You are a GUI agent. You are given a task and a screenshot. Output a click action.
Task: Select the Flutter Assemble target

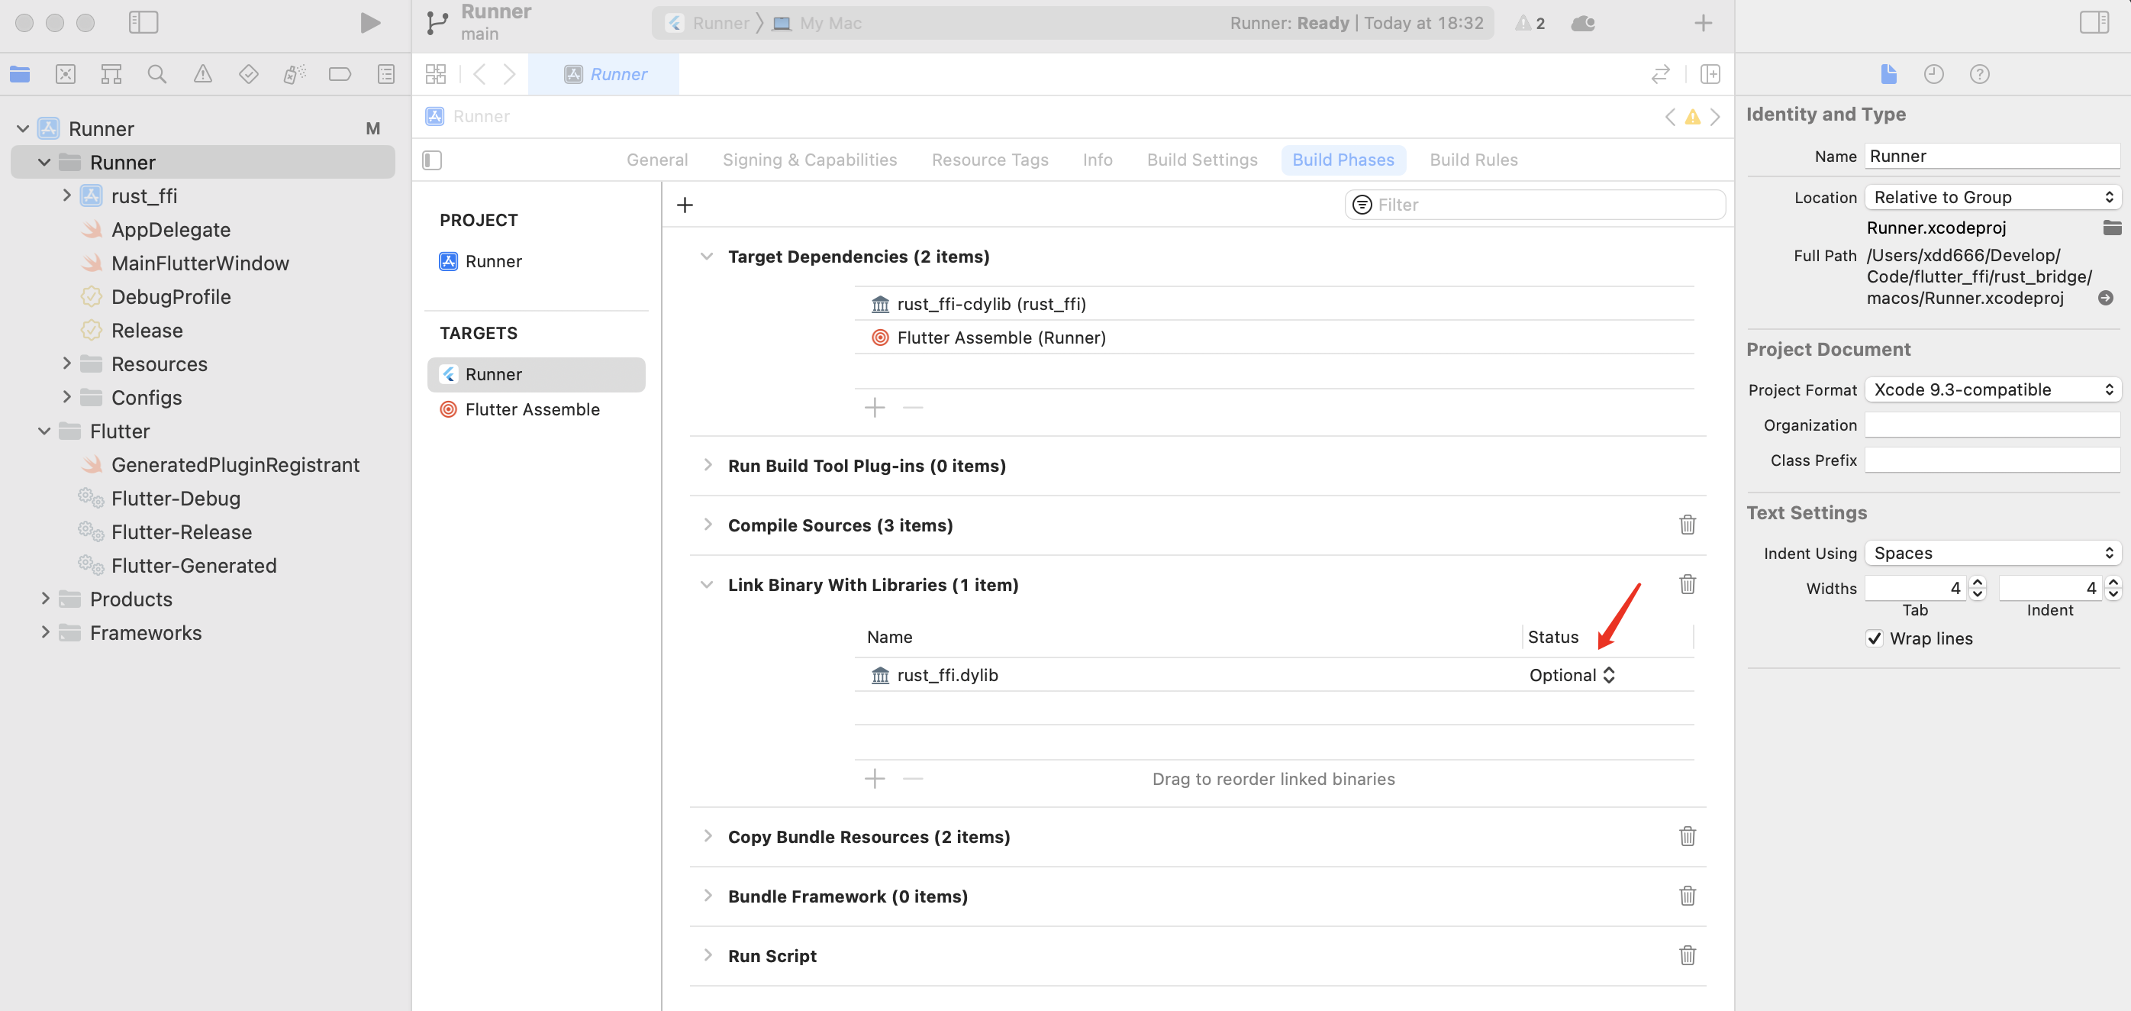[x=532, y=409]
